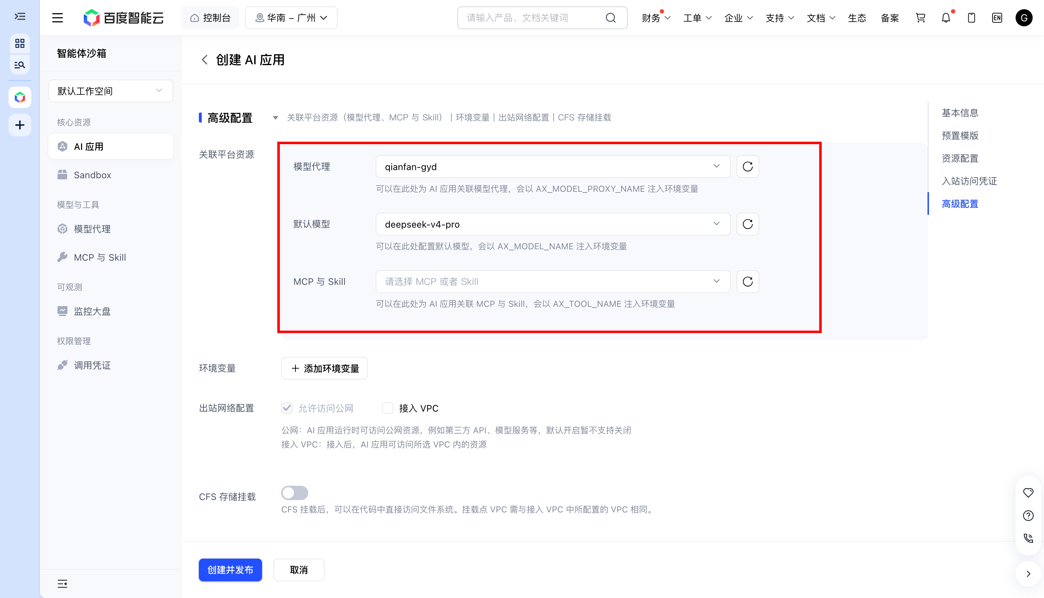Refresh the 默认模型 list
This screenshot has height=598, width=1044.
click(x=747, y=224)
